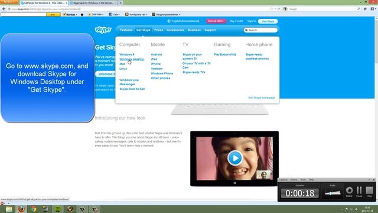
Task: Play the Skype intro video
Action: (x=234, y=158)
